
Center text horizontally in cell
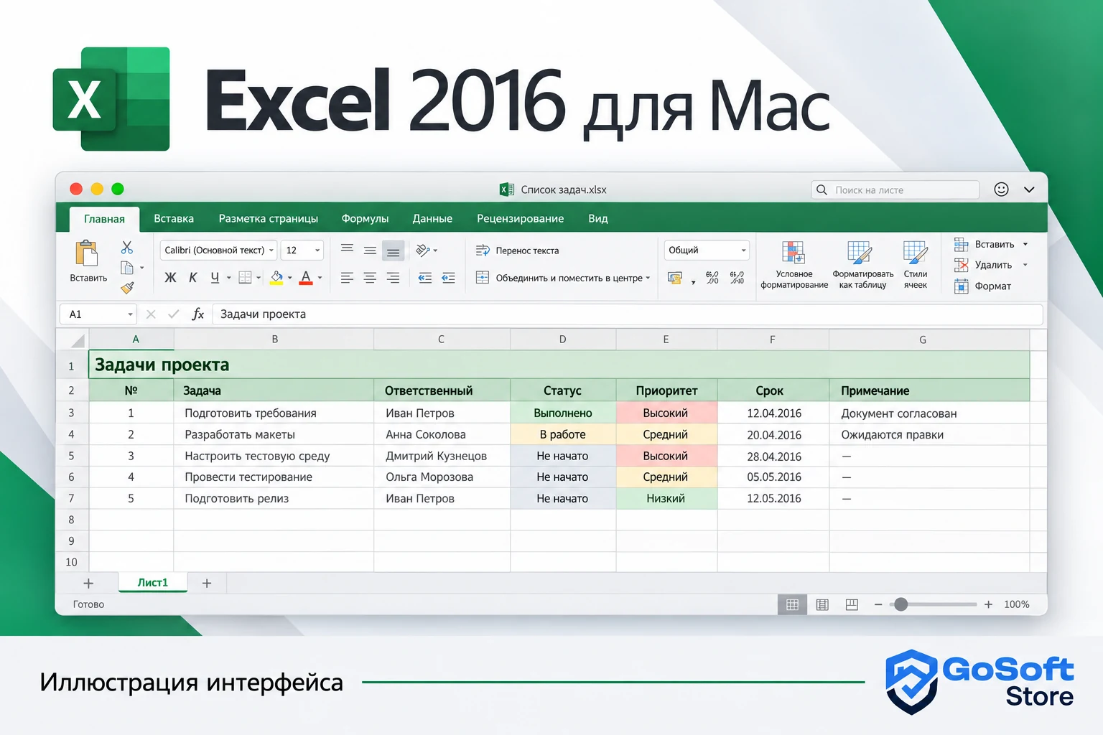coord(370,278)
